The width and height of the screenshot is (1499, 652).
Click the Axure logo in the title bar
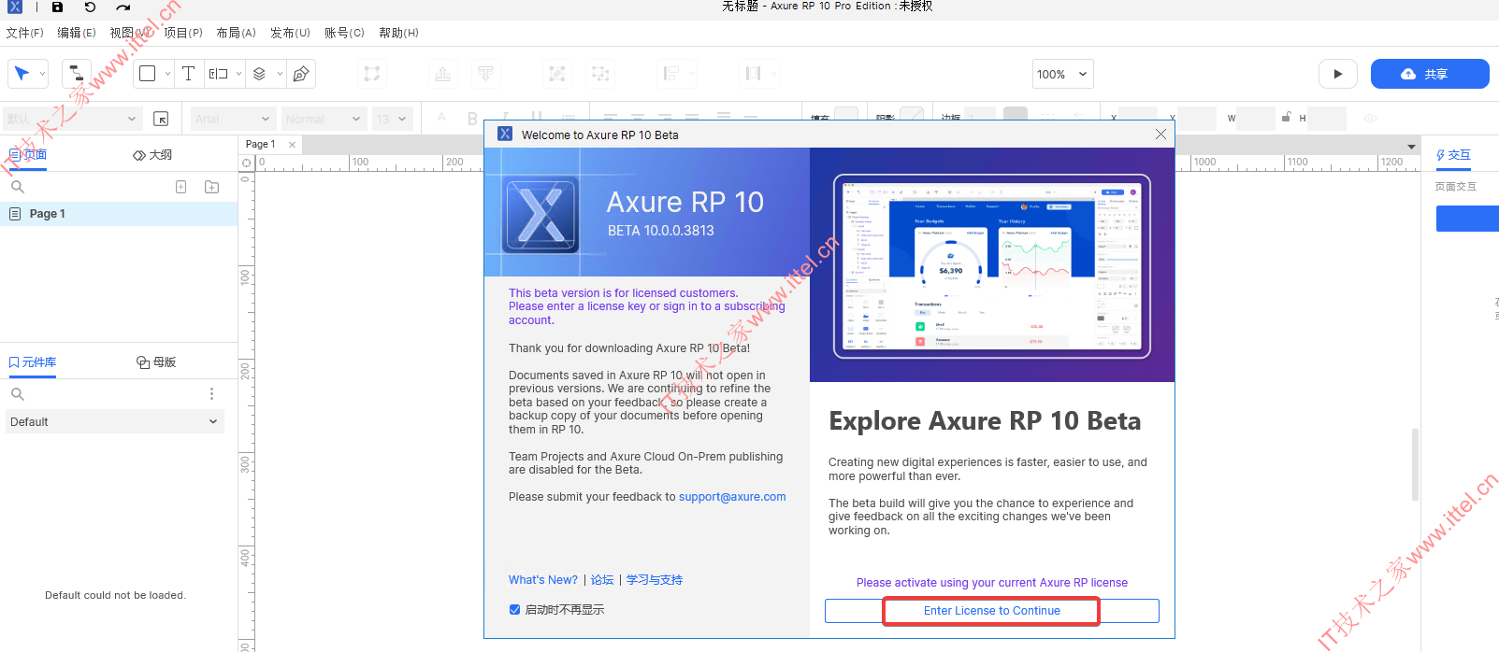coord(15,7)
